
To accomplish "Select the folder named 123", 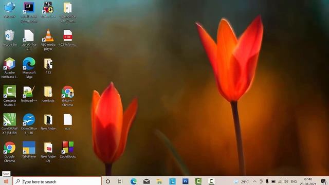I will pyautogui.click(x=48, y=66).
